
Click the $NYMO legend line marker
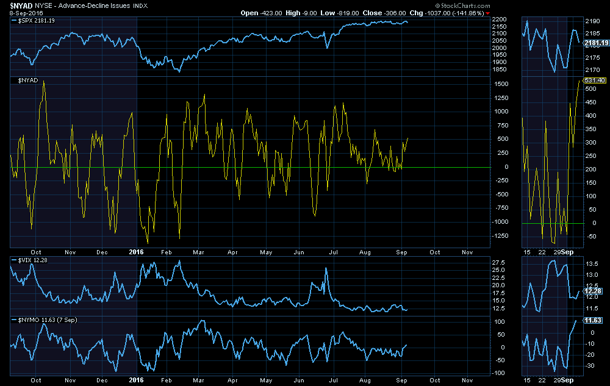tap(15, 320)
